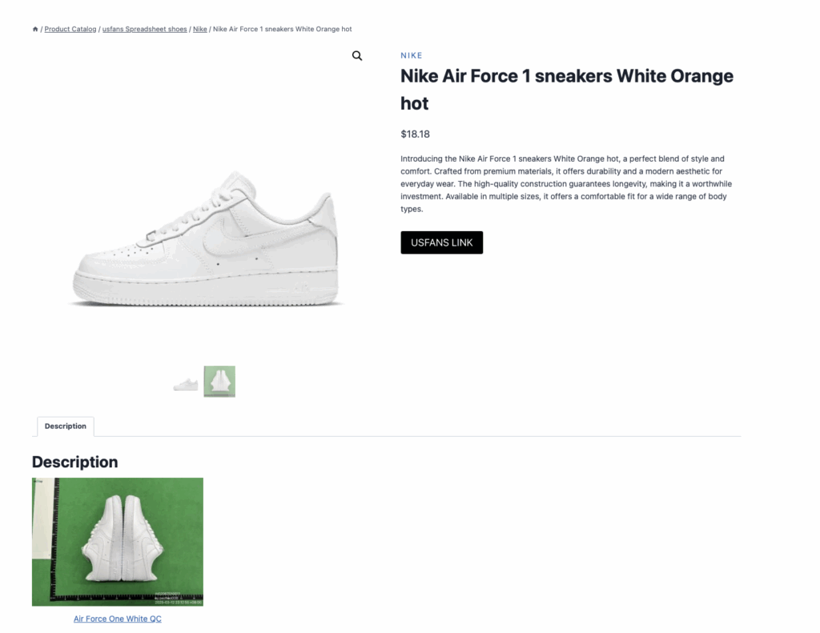Click the pair of shoes in QC photo
Screen dimensions: 820x633
click(x=123, y=538)
